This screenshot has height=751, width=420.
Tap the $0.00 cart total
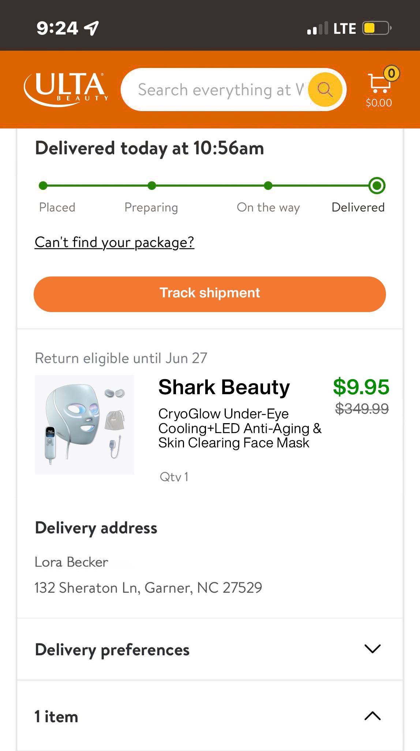click(379, 103)
